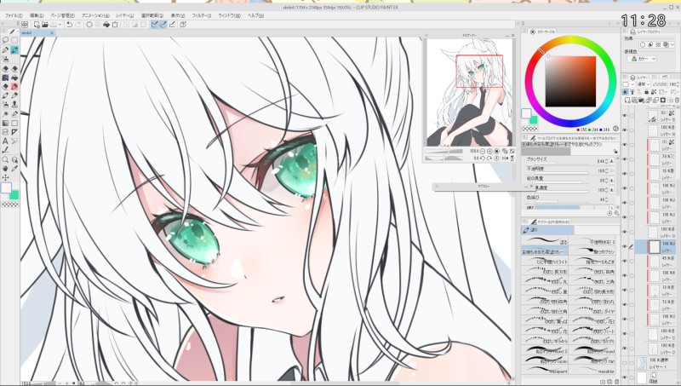Click the 不透明度 value stepper arrows
The height and width of the screenshot is (386, 681).
(x=606, y=170)
